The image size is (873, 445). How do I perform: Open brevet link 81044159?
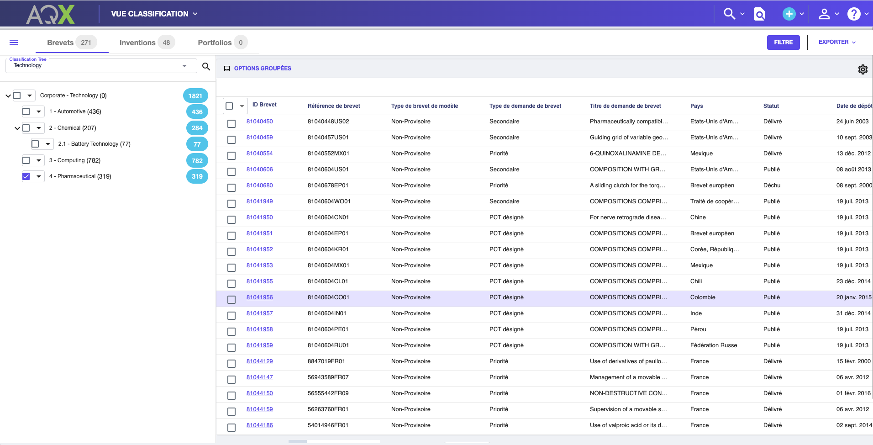tap(259, 409)
